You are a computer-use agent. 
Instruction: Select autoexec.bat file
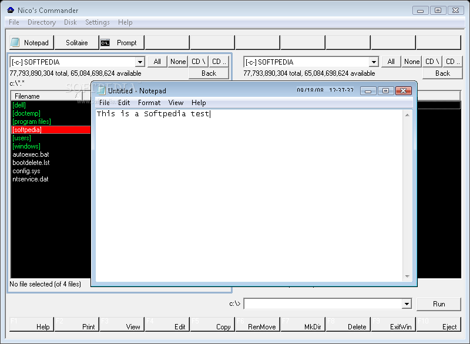(31, 154)
